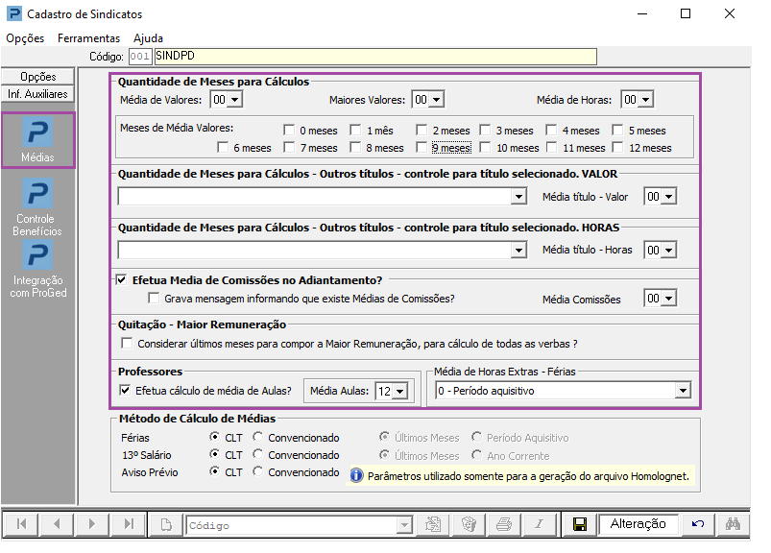
Task: Open the Ajuda menu
Action: coord(148,38)
